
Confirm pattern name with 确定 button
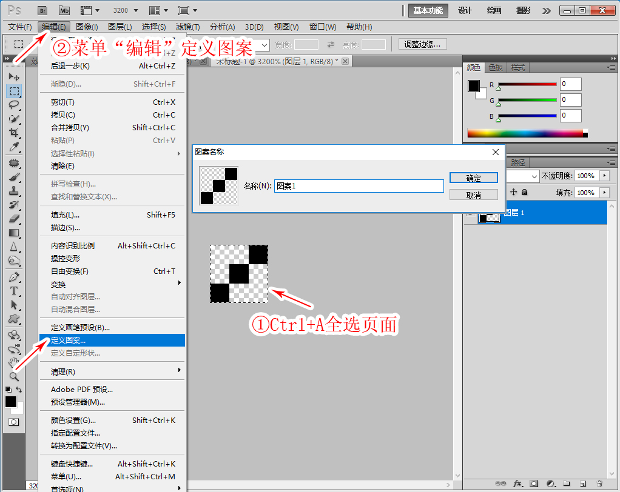tap(473, 178)
